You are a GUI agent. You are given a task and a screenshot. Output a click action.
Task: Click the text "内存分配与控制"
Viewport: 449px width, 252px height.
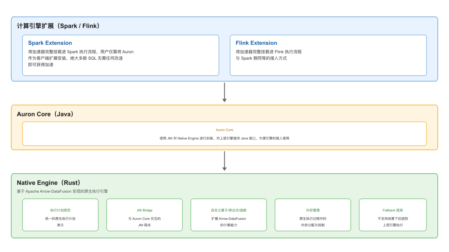pos(313,225)
